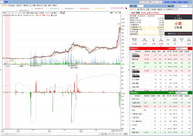Click the left panel collapse arrow
The image size is (193, 136).
tap(1, 70)
